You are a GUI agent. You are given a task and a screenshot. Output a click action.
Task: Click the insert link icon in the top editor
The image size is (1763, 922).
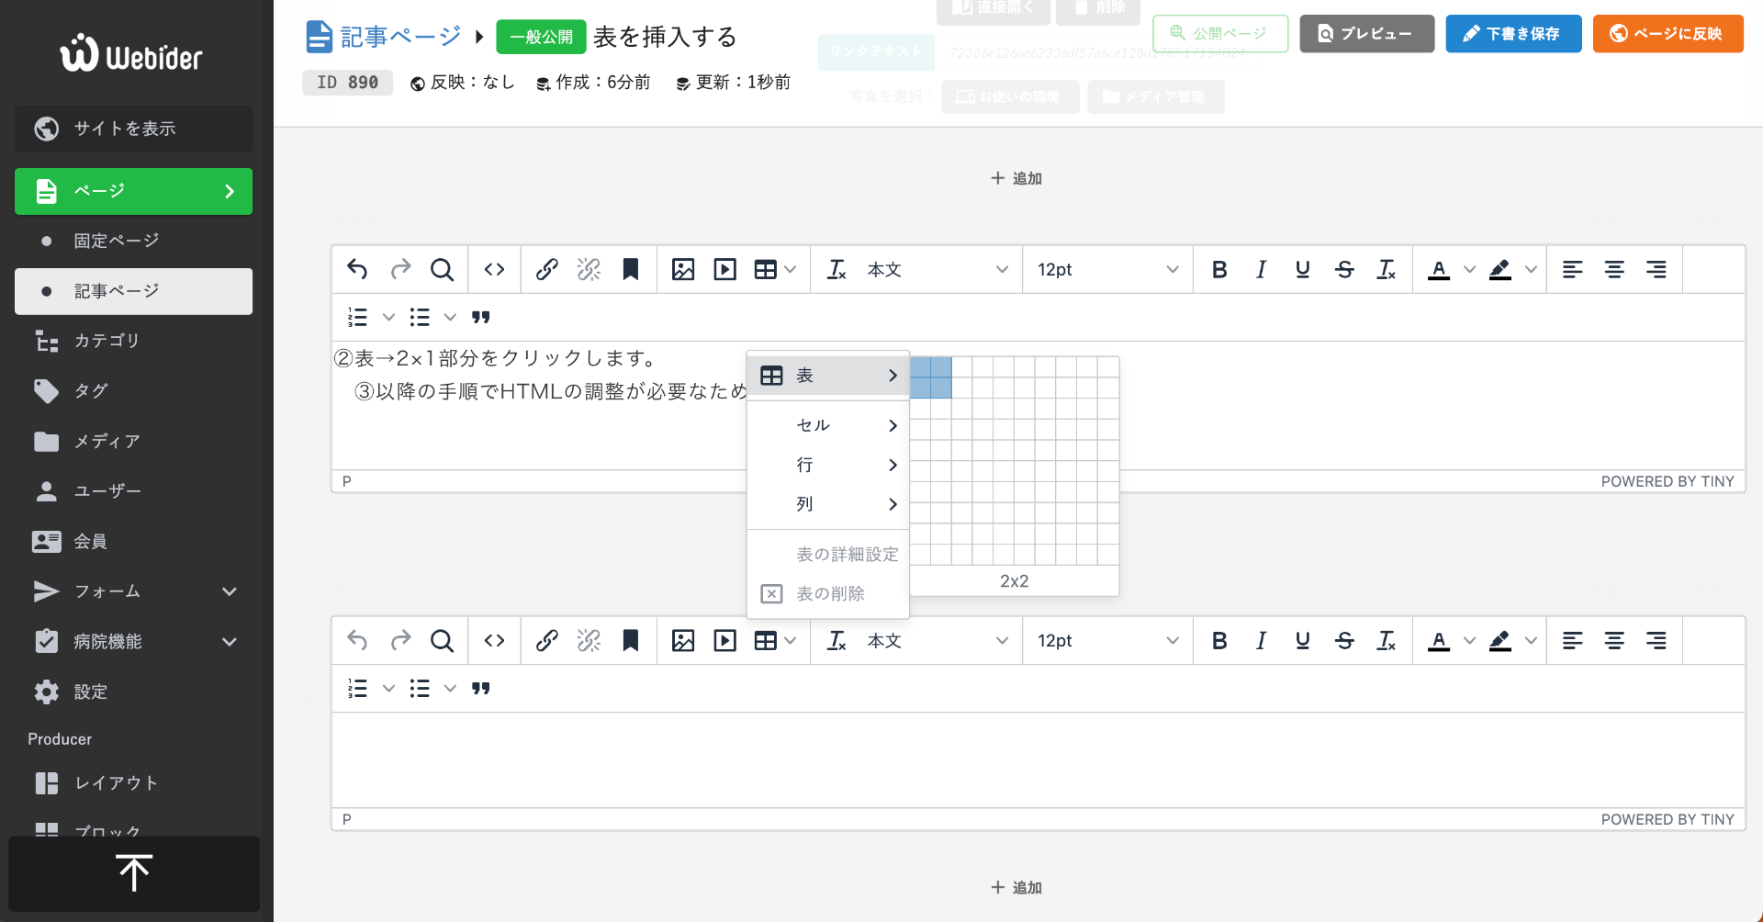point(547,269)
